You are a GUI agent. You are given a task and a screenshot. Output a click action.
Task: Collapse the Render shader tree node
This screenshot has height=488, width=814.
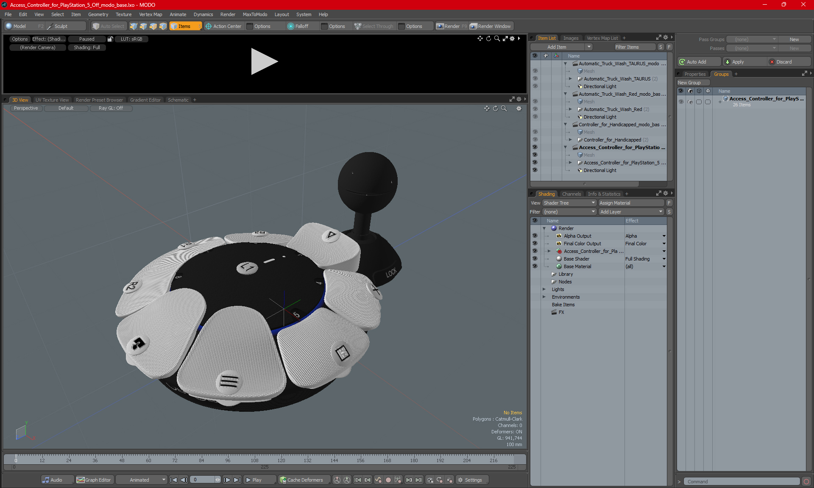(x=544, y=228)
